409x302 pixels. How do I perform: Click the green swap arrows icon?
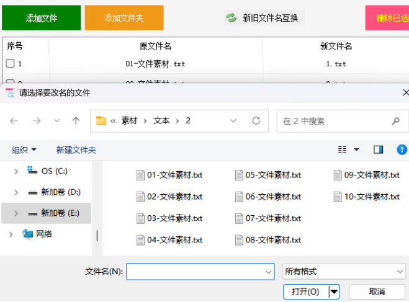coord(231,18)
